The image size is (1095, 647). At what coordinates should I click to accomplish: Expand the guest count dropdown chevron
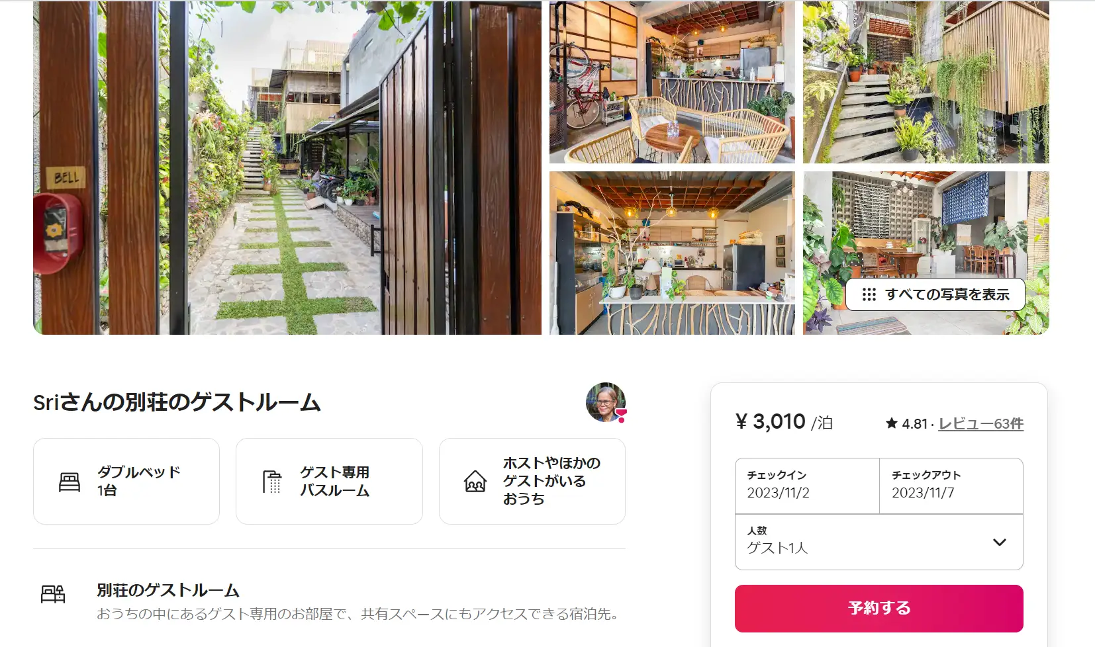click(1000, 542)
